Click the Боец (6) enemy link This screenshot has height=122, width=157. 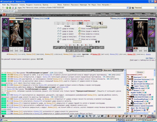114,54
